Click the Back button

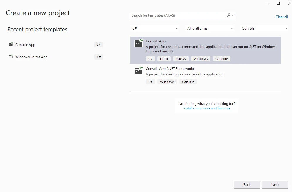coord(247,185)
